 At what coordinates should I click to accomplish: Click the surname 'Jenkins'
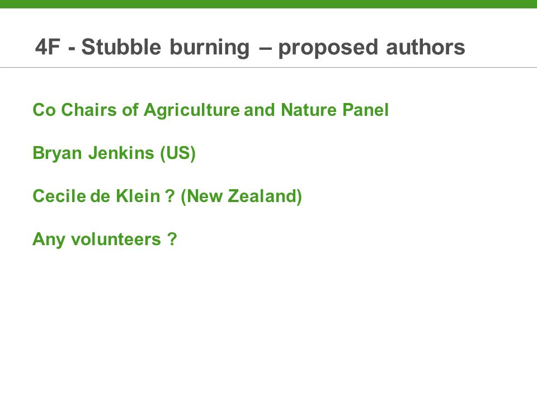121,153
